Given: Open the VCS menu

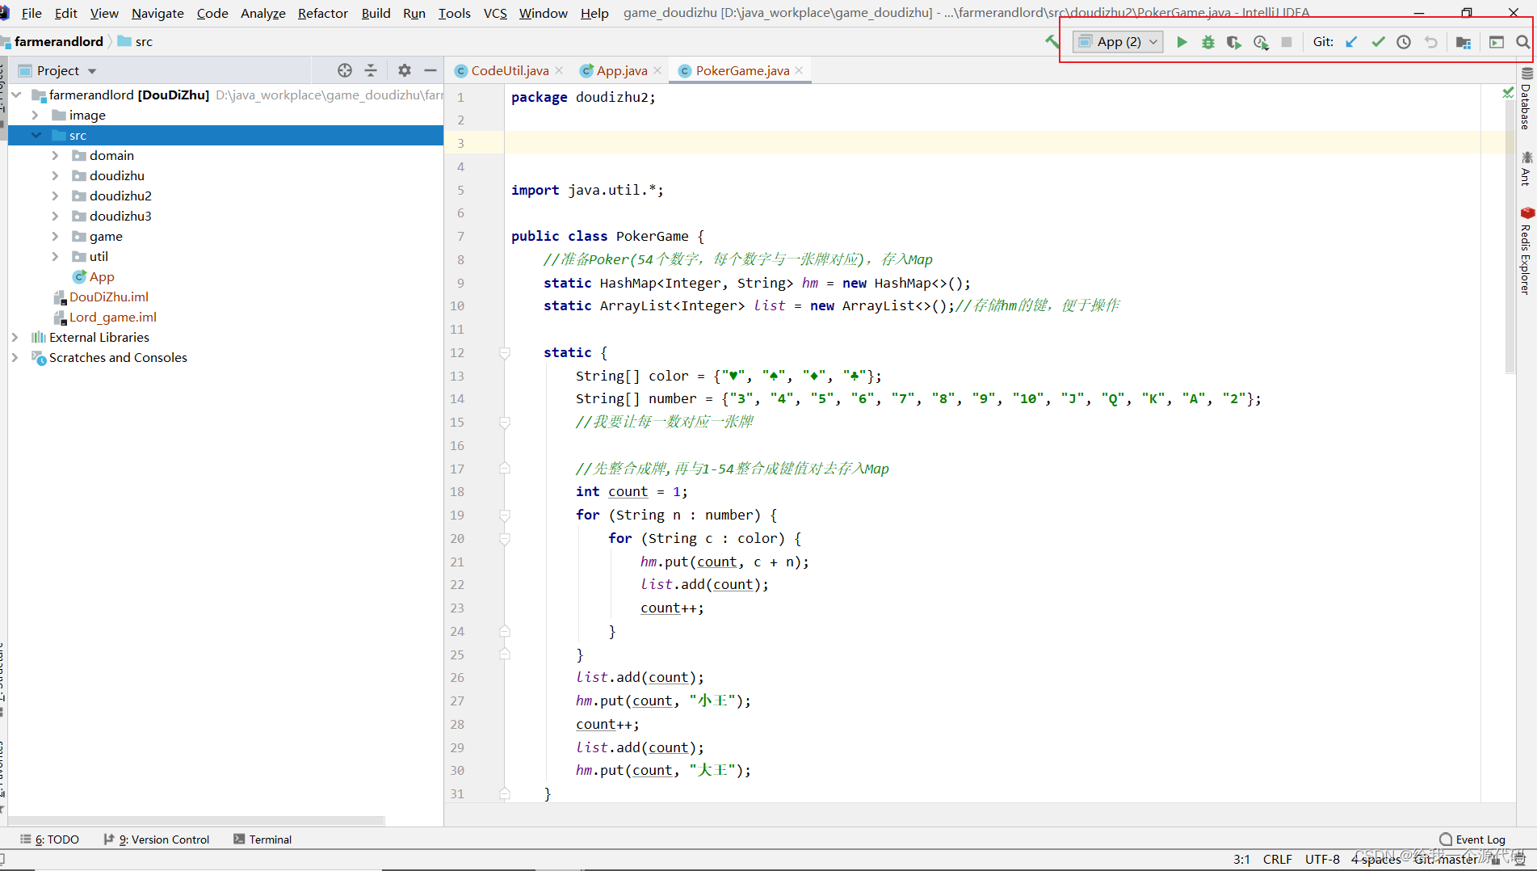Looking at the screenshot, I should 495,13.
